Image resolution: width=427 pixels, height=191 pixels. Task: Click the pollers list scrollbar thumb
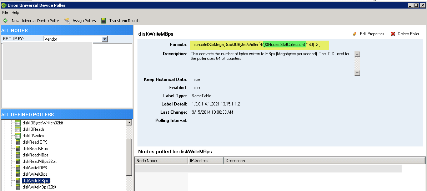pos(129,157)
